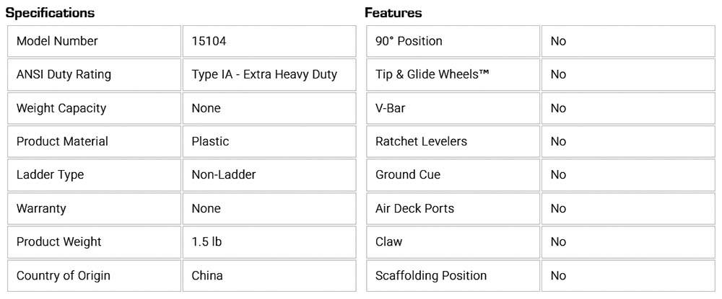The height and width of the screenshot is (299, 722).
Task: Select the V-Bar feature label
Action: [391, 108]
